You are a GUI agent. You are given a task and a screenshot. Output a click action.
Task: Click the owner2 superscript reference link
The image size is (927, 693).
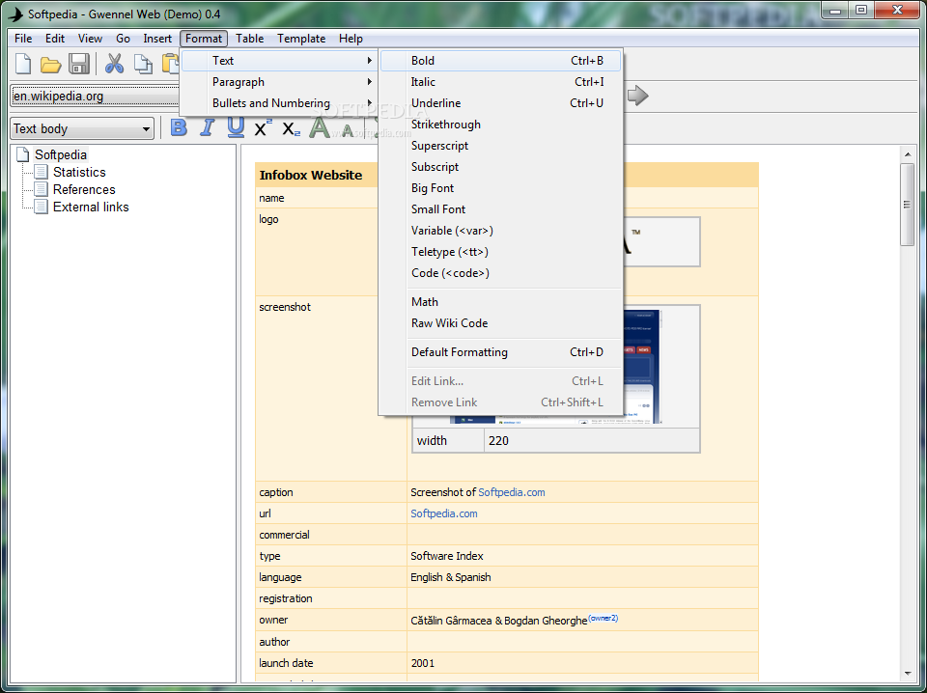pyautogui.click(x=603, y=618)
